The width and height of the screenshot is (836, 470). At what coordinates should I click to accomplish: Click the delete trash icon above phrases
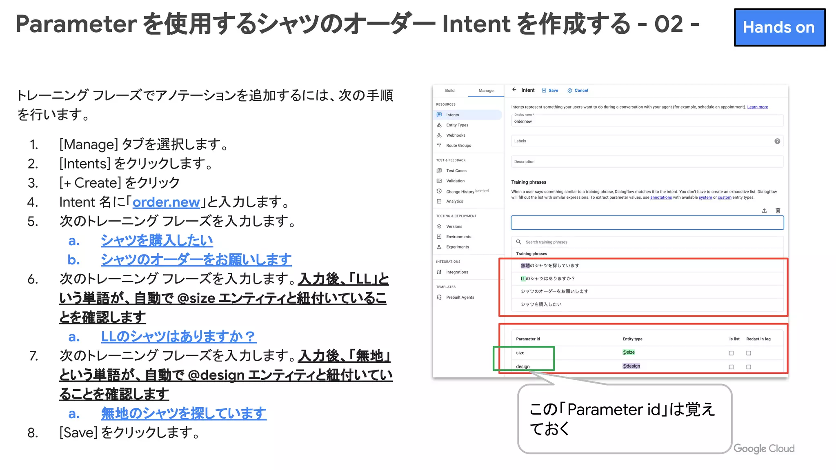point(778,211)
